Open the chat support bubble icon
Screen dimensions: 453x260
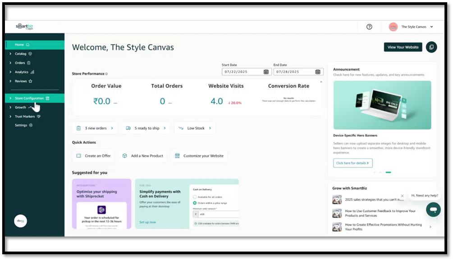pos(433,210)
